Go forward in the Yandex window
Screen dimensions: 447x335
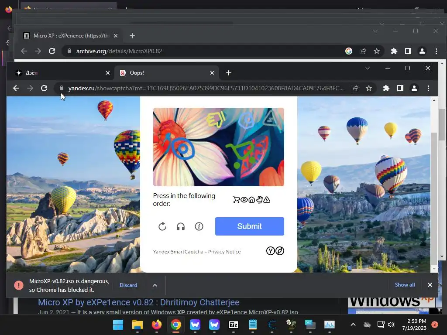pyautogui.click(x=30, y=88)
